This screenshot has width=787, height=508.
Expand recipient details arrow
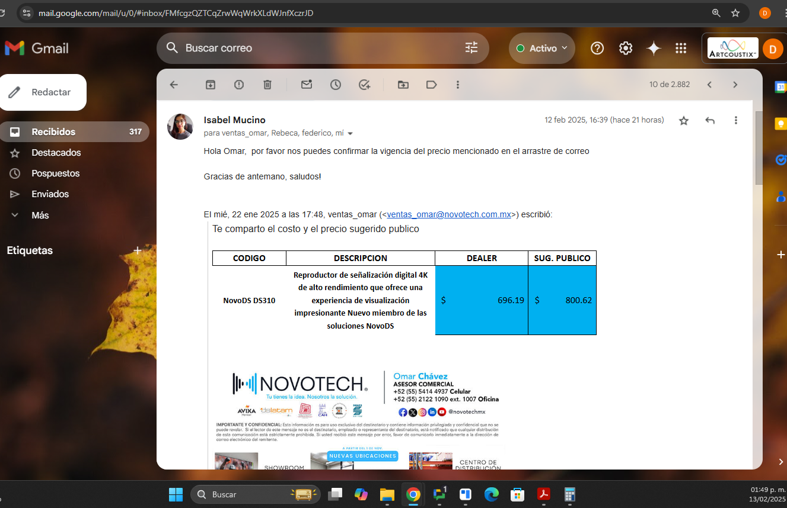click(x=350, y=134)
